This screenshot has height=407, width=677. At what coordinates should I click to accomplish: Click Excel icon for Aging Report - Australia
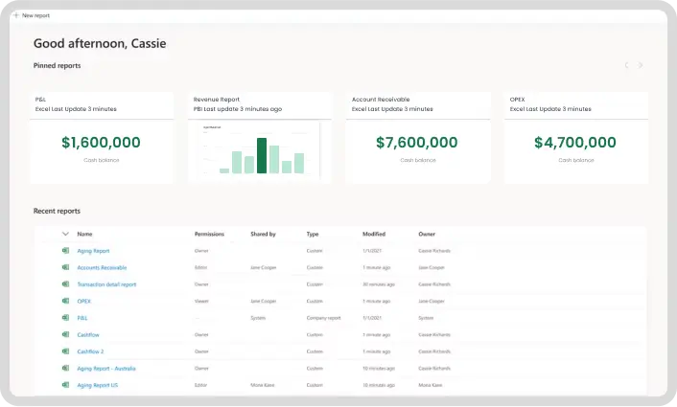point(65,368)
